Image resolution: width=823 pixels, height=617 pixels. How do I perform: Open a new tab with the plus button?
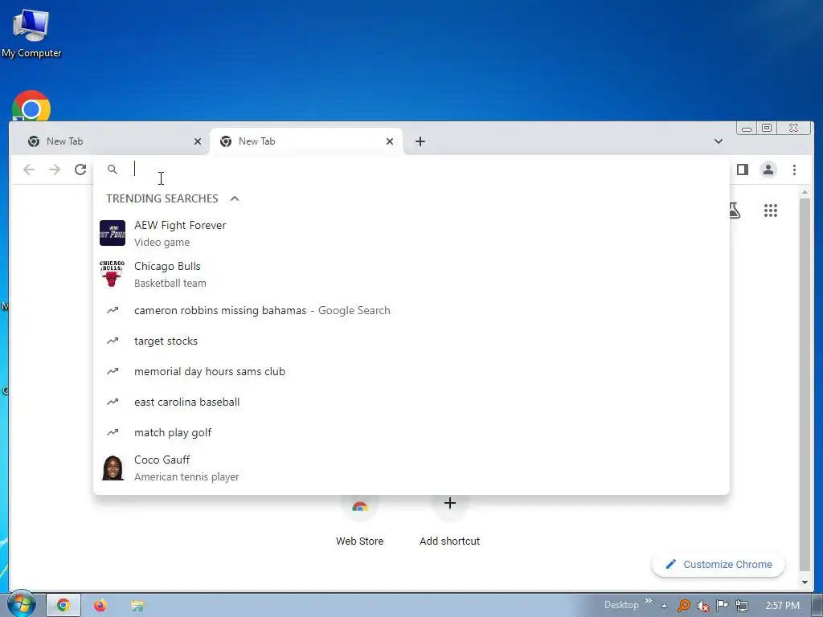[x=420, y=141]
